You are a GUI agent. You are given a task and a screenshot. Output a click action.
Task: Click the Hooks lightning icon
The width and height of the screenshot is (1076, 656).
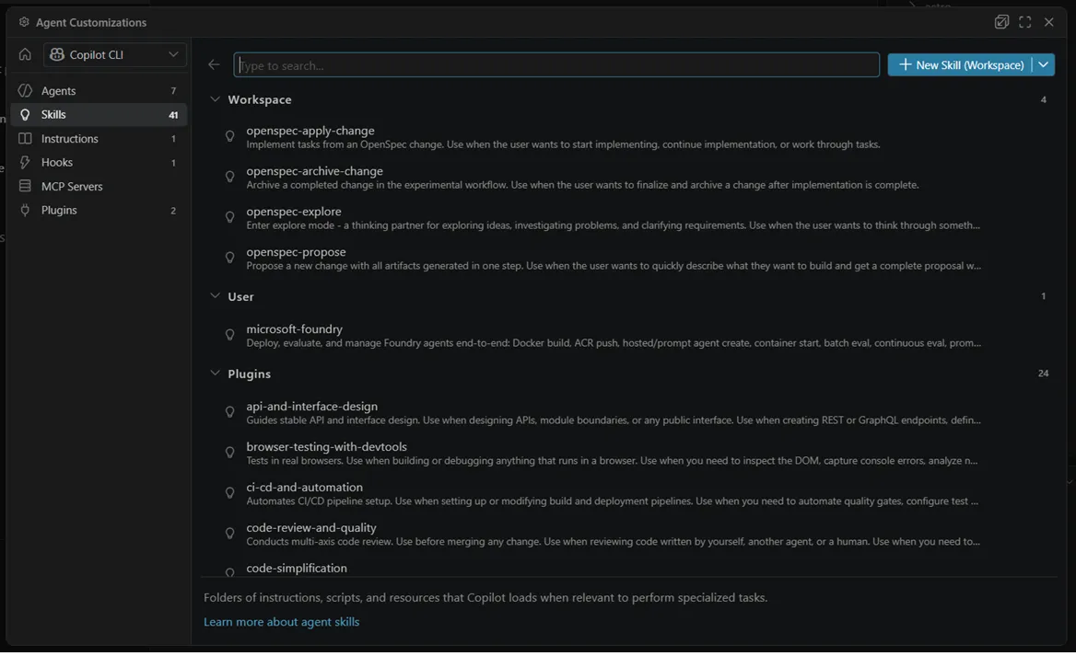point(25,163)
